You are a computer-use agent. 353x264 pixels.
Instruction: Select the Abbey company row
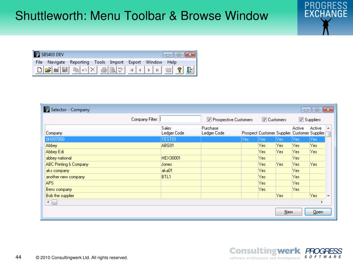tap(185, 145)
